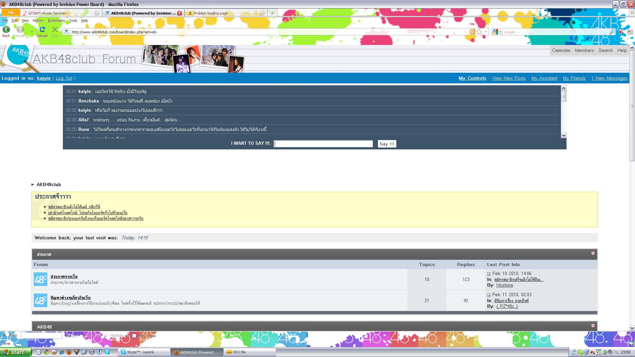Close the find bar with X icon
Viewport: 635px width, 357px height.
4,336
